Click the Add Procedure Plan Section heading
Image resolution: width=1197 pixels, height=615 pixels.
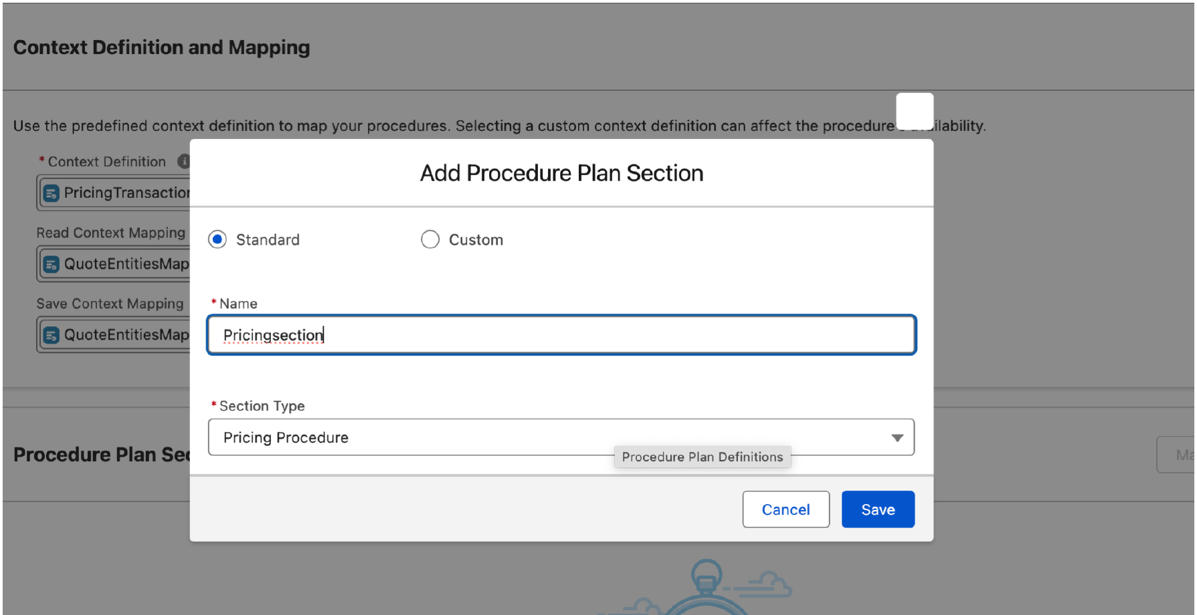tap(561, 173)
